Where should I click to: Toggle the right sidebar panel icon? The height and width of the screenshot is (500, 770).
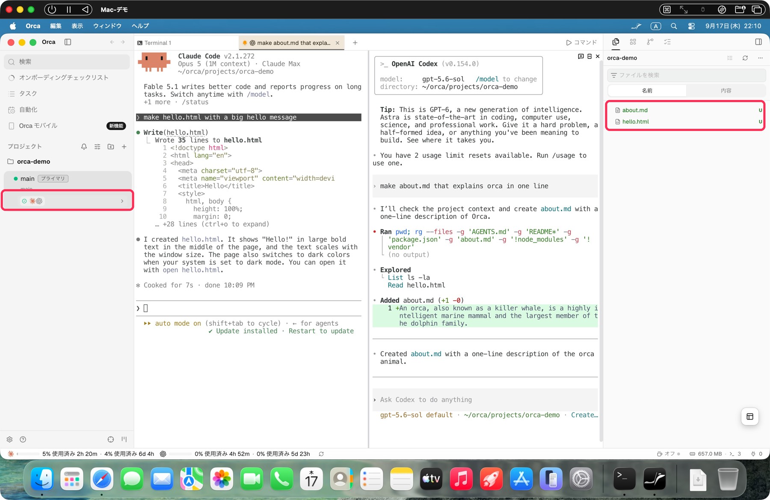(758, 41)
